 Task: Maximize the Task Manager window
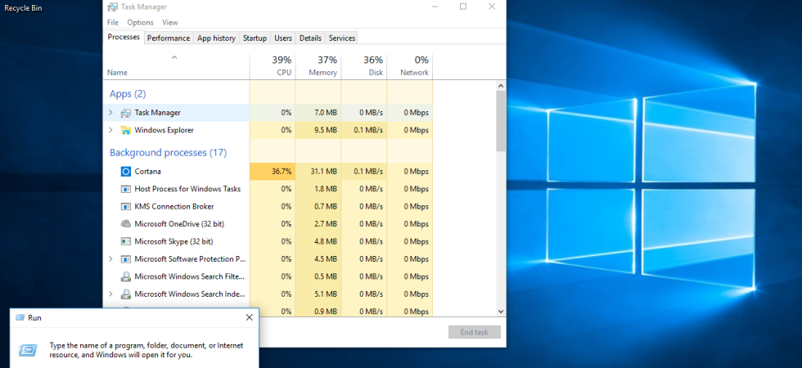click(463, 7)
